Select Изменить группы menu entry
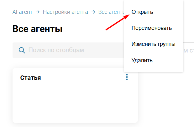 (x=153, y=44)
